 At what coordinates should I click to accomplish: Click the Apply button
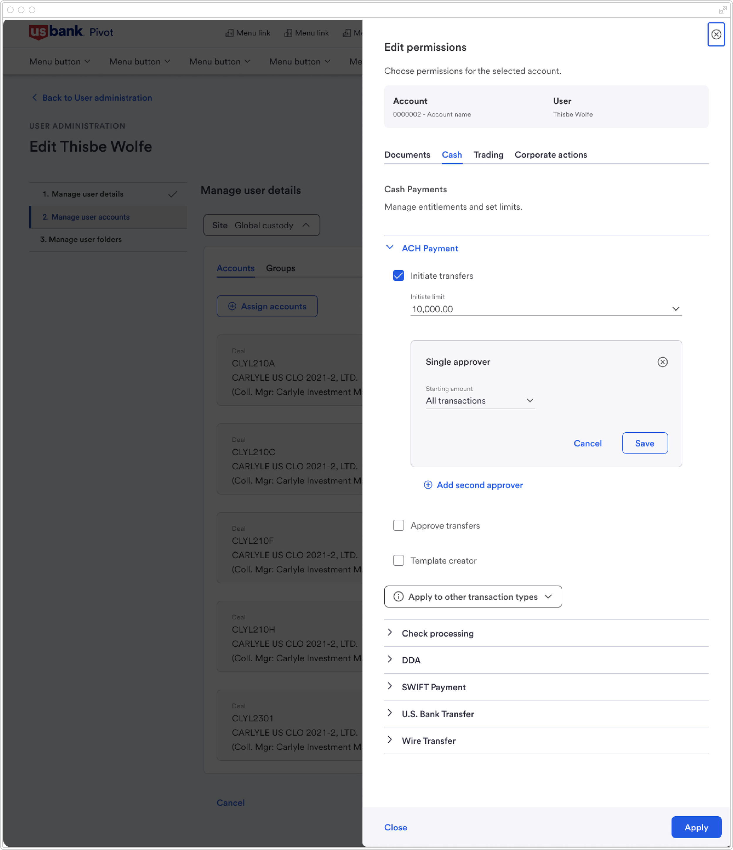[696, 827]
